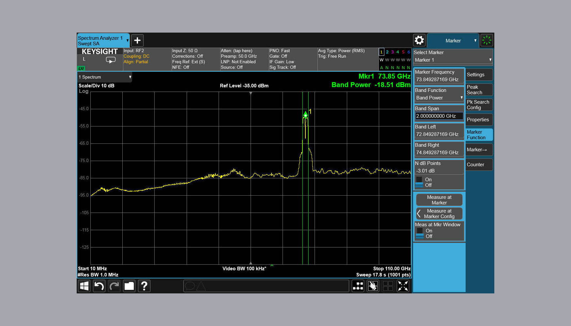Edit N dB Points -3.01 dB value
The width and height of the screenshot is (571, 326).
(439, 171)
